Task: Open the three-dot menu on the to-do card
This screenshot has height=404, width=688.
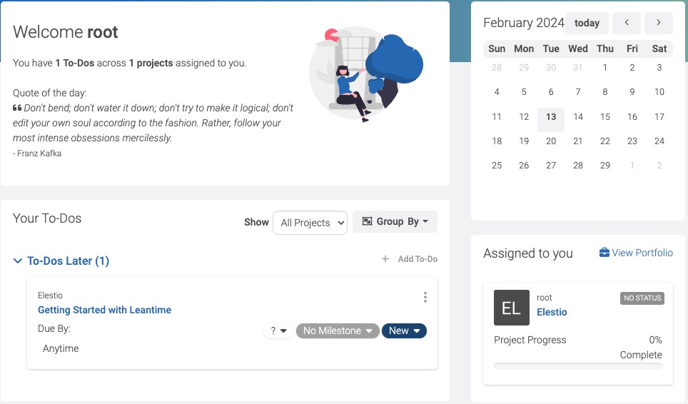Action: click(425, 297)
